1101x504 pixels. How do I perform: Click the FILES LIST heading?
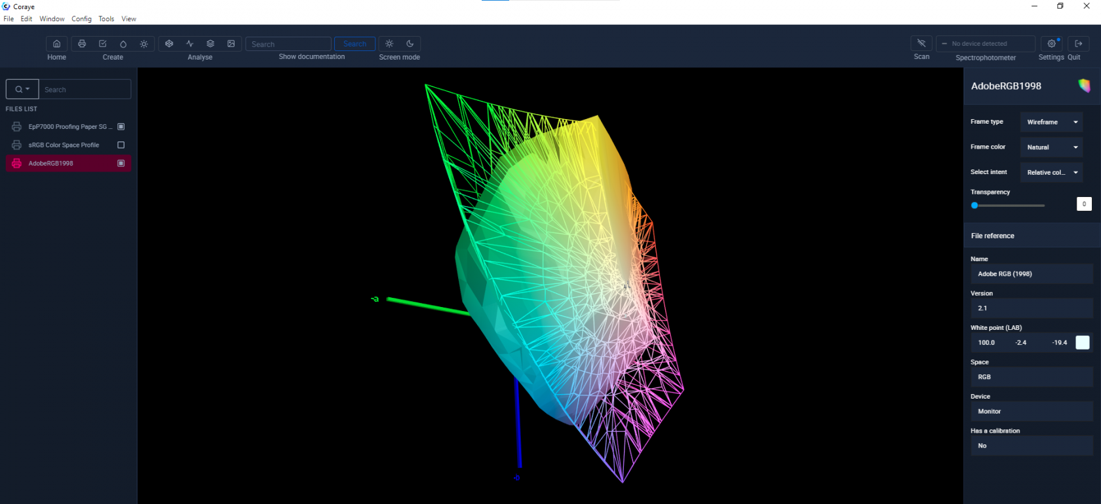click(22, 109)
